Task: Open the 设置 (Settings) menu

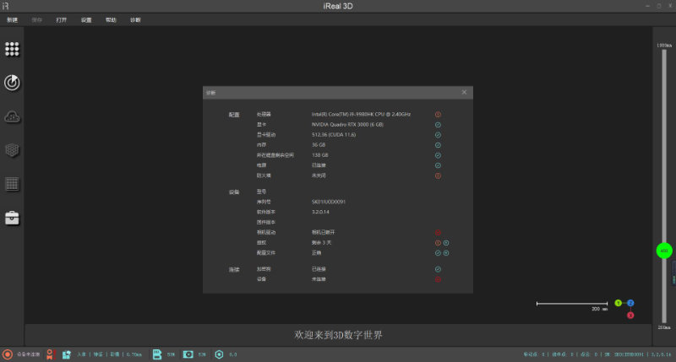Action: tap(86, 19)
